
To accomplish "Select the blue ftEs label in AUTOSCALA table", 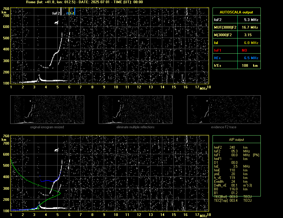I will click(x=217, y=58).
